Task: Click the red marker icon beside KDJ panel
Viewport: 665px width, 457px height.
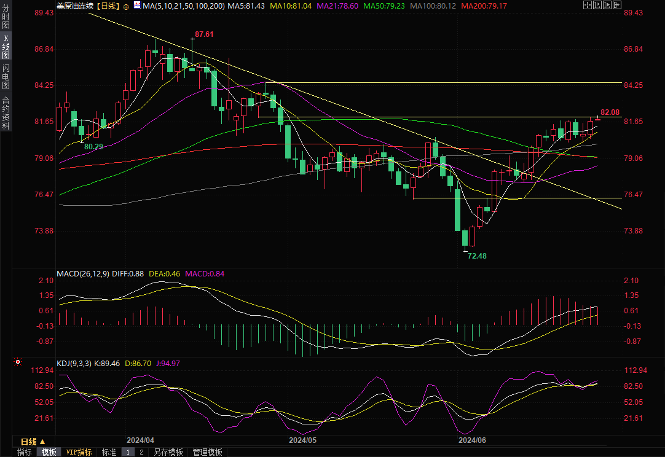Action: (x=17, y=363)
